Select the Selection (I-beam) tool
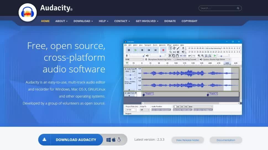This screenshot has height=150, width=268. 170,48
